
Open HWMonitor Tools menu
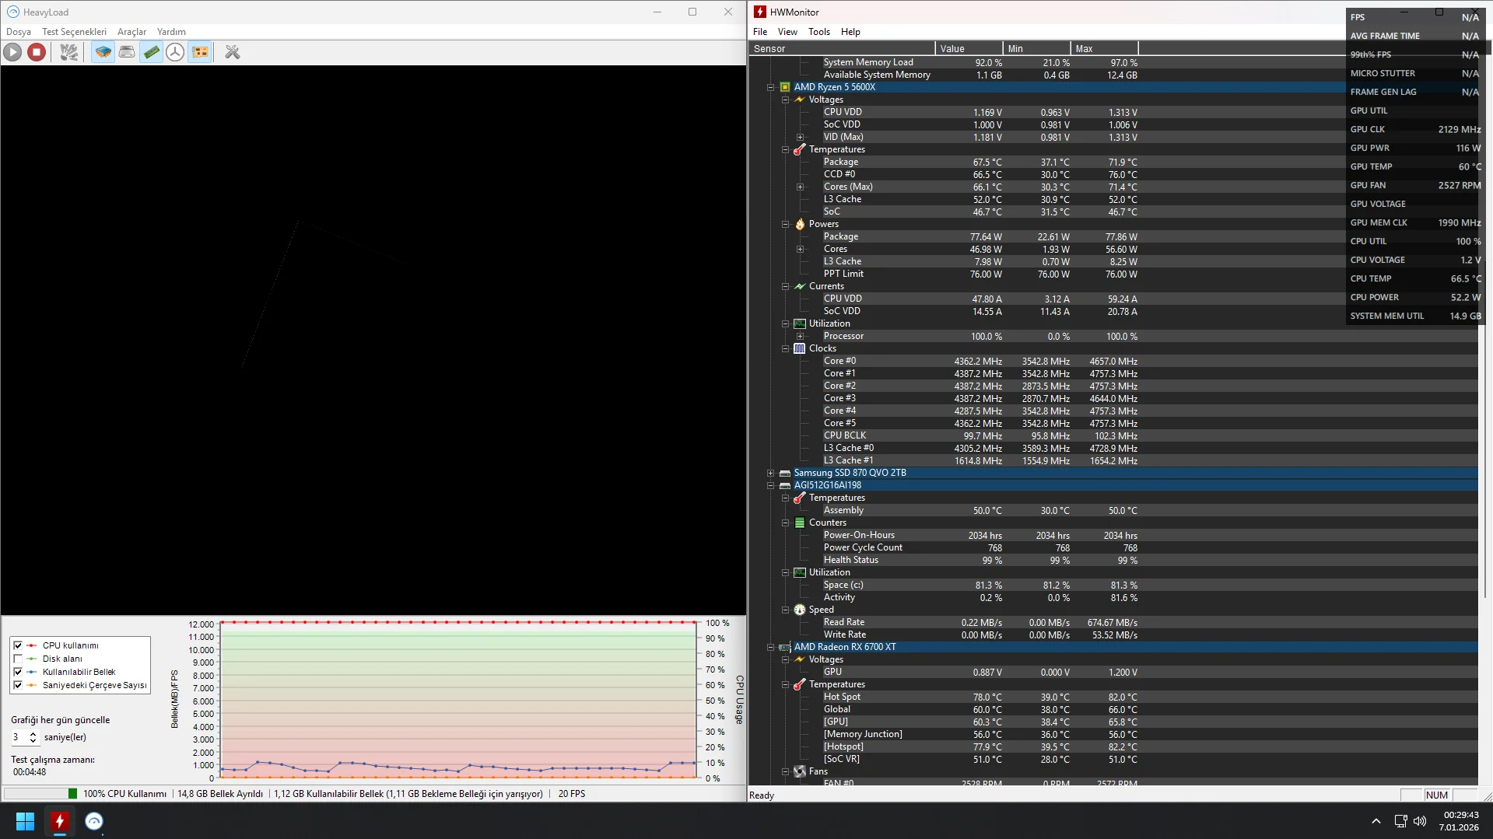click(819, 32)
